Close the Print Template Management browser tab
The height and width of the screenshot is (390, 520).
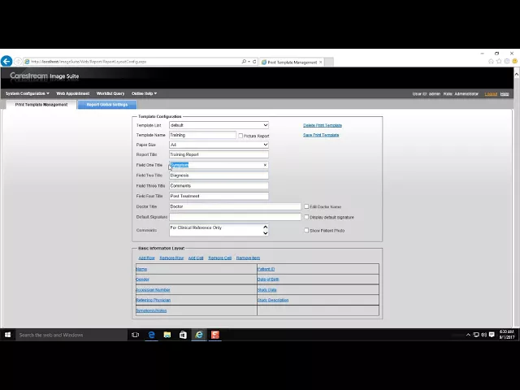tap(321, 63)
